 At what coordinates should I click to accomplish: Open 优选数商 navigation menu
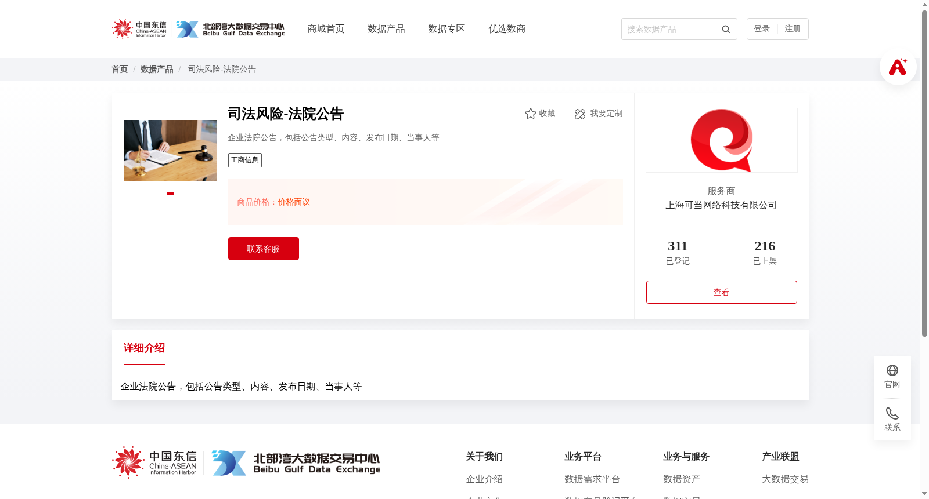pyautogui.click(x=507, y=29)
